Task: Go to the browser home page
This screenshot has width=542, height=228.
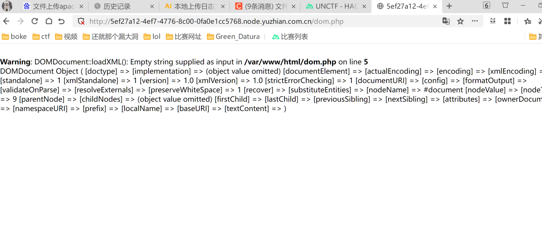Action: [x=49, y=21]
